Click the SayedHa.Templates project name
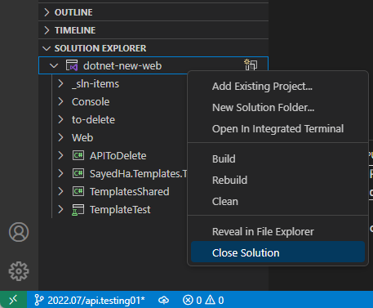 point(139,174)
